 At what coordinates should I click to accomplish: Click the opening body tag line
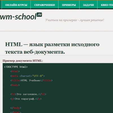pos(15,85)
